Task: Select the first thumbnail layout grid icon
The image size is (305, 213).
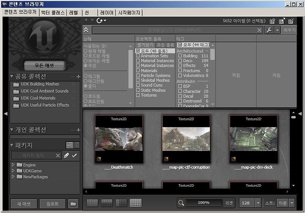Action: (92, 203)
